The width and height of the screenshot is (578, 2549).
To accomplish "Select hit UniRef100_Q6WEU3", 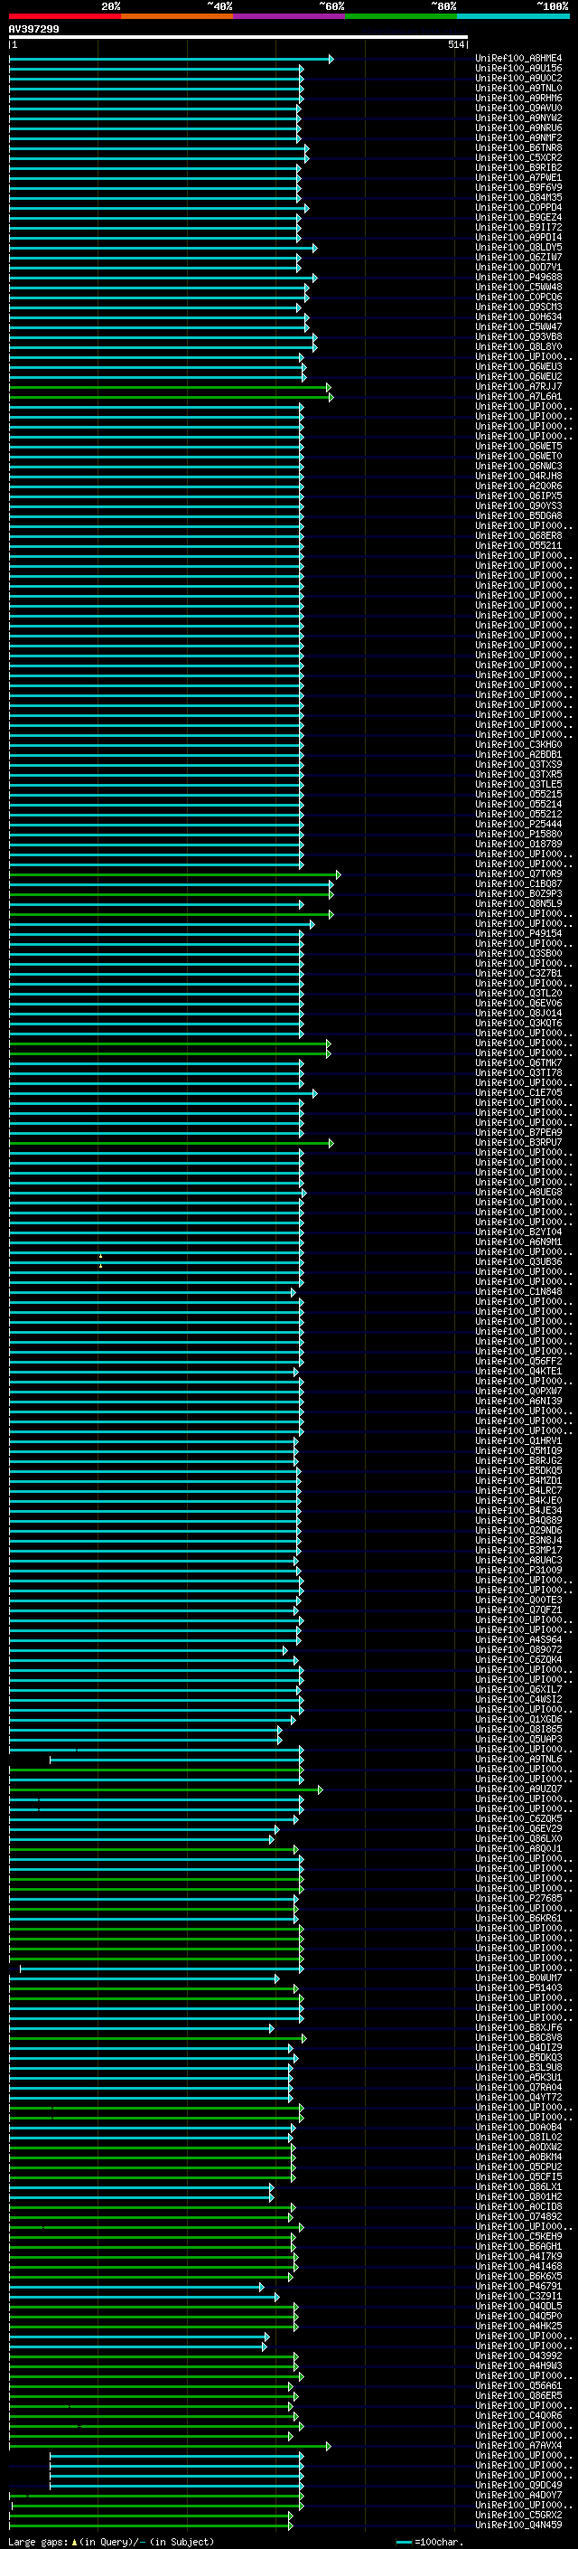I will tap(518, 366).
